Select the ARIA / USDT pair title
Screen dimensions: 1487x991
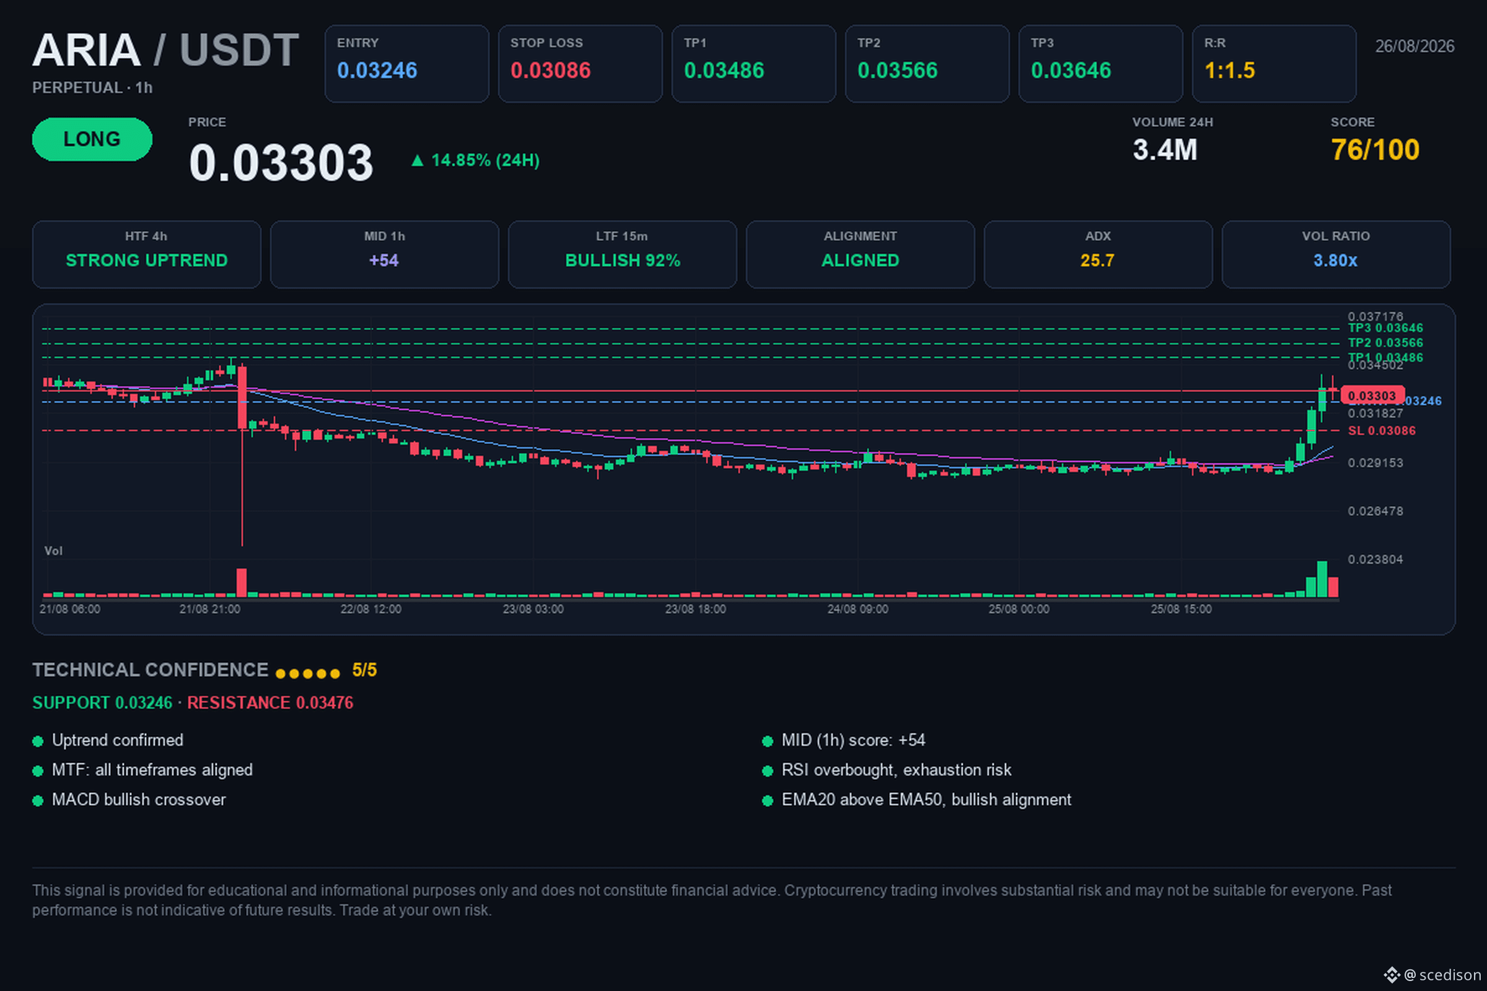click(165, 50)
